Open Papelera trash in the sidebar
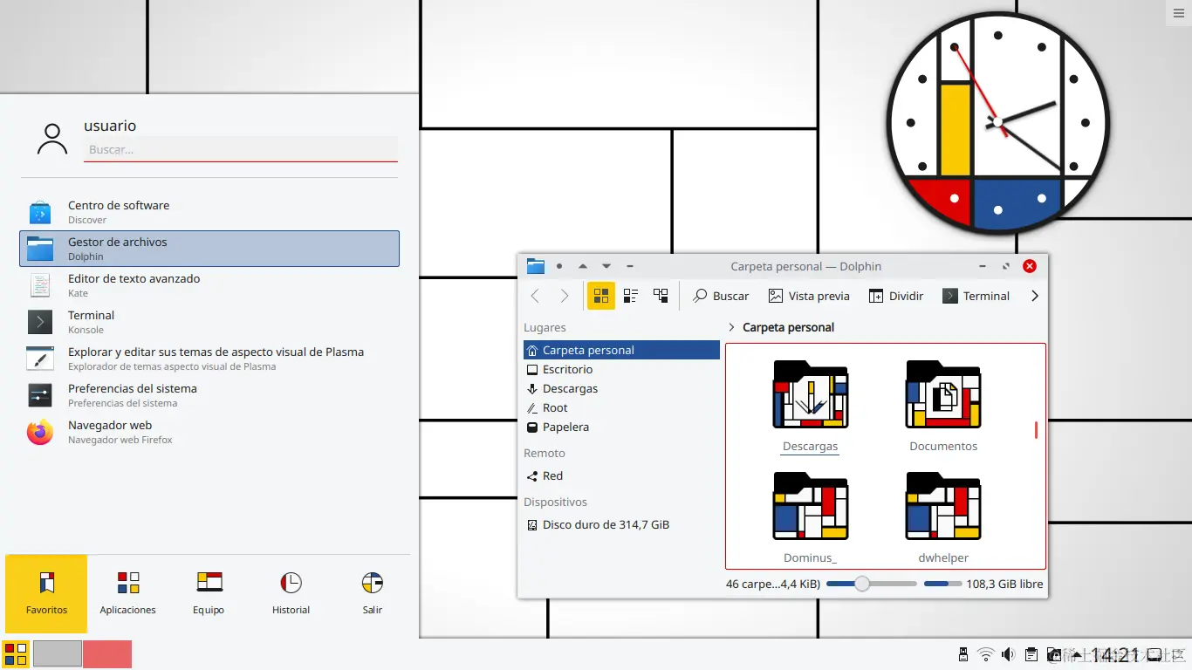Viewport: 1192px width, 670px height. click(x=621, y=427)
